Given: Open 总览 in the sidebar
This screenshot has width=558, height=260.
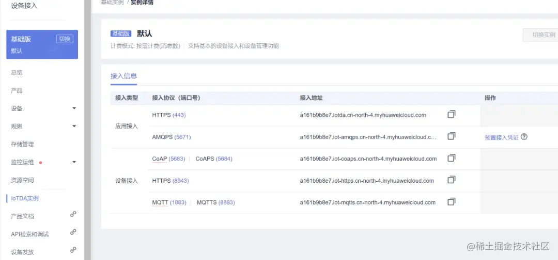Looking at the screenshot, I should [x=17, y=73].
